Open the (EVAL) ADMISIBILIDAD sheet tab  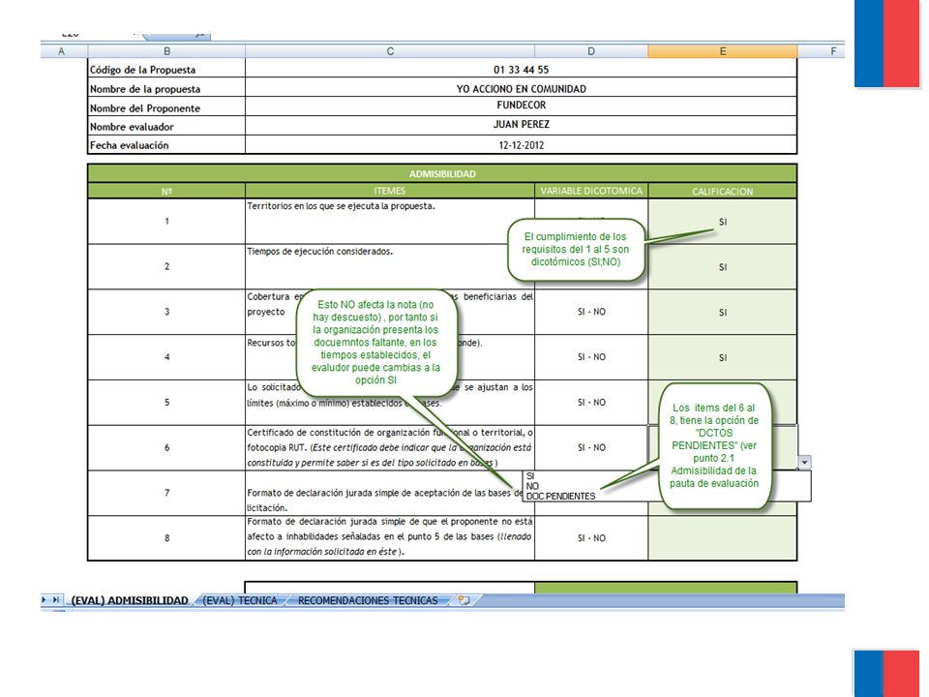click(x=129, y=600)
